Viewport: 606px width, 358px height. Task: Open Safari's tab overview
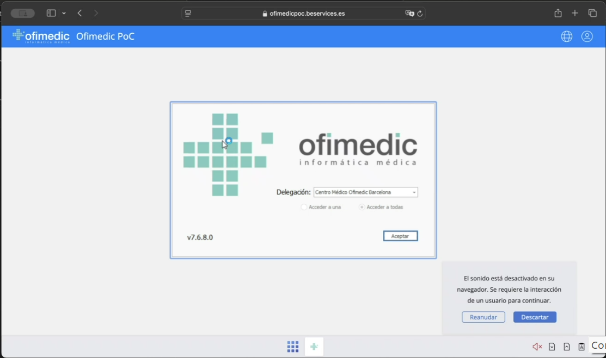coord(592,14)
